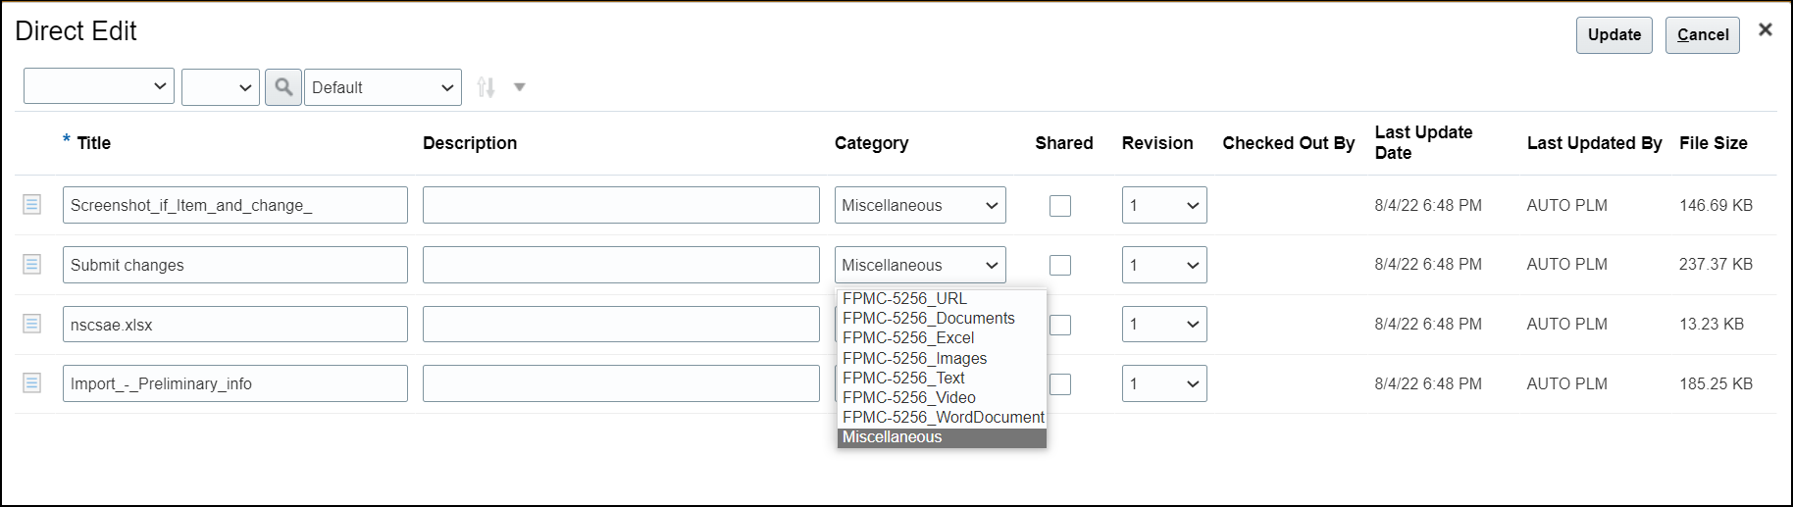Choose FPMC-5256_Images category option
1793x507 pixels.
[914, 358]
